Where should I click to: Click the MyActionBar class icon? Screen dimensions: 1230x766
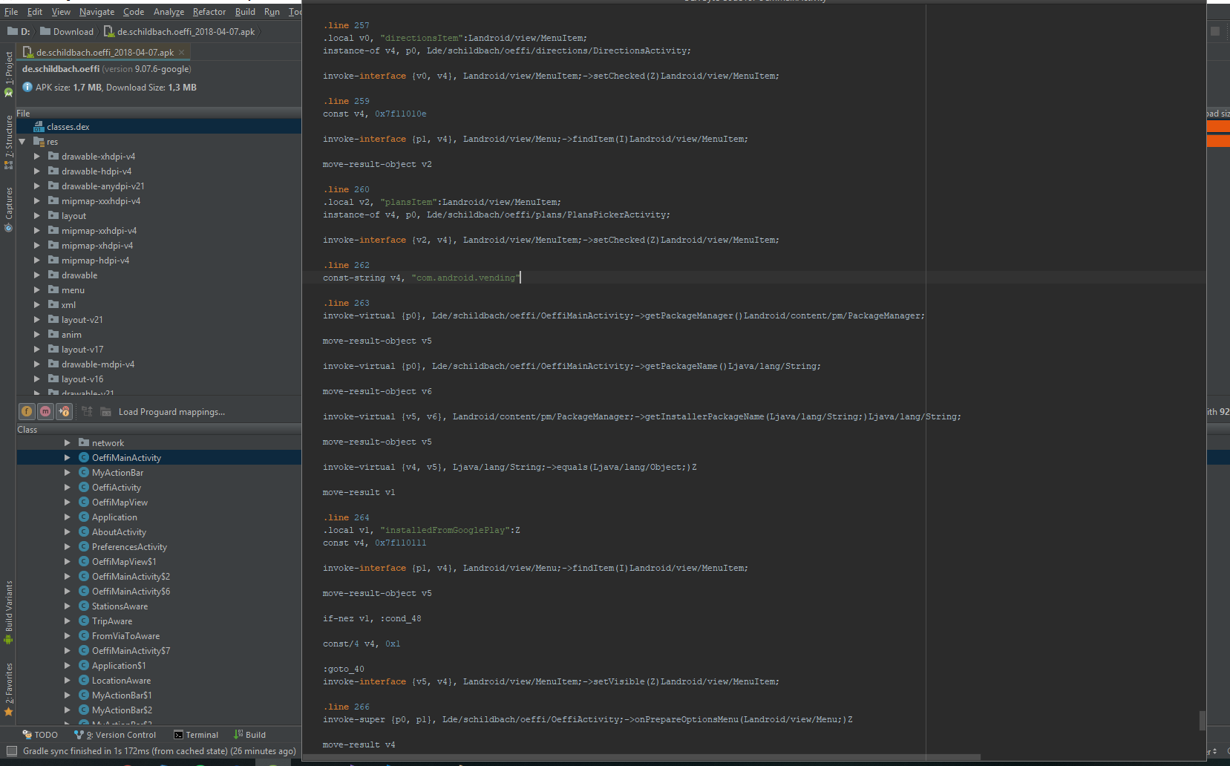(x=84, y=472)
